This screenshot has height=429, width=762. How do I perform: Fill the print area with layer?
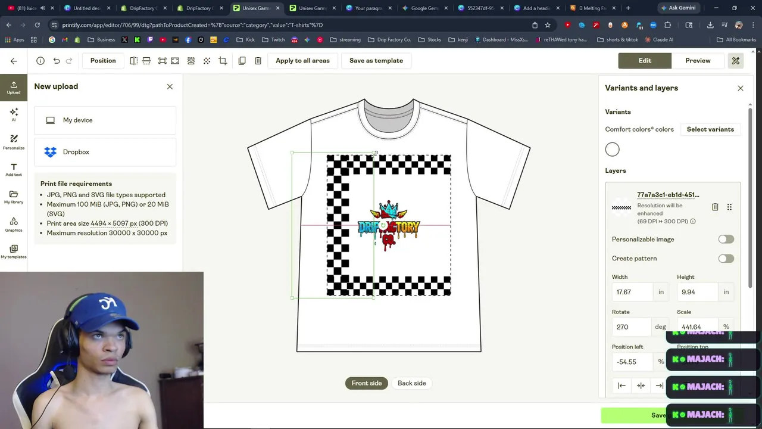[x=175, y=61]
